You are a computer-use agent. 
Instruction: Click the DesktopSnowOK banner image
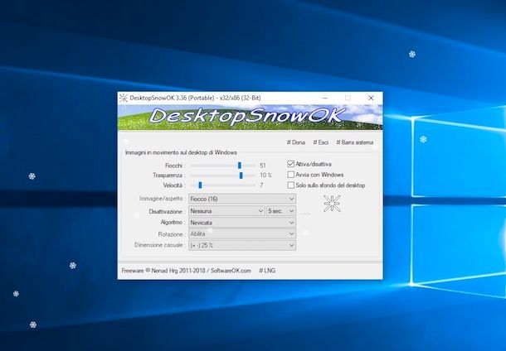(250, 118)
